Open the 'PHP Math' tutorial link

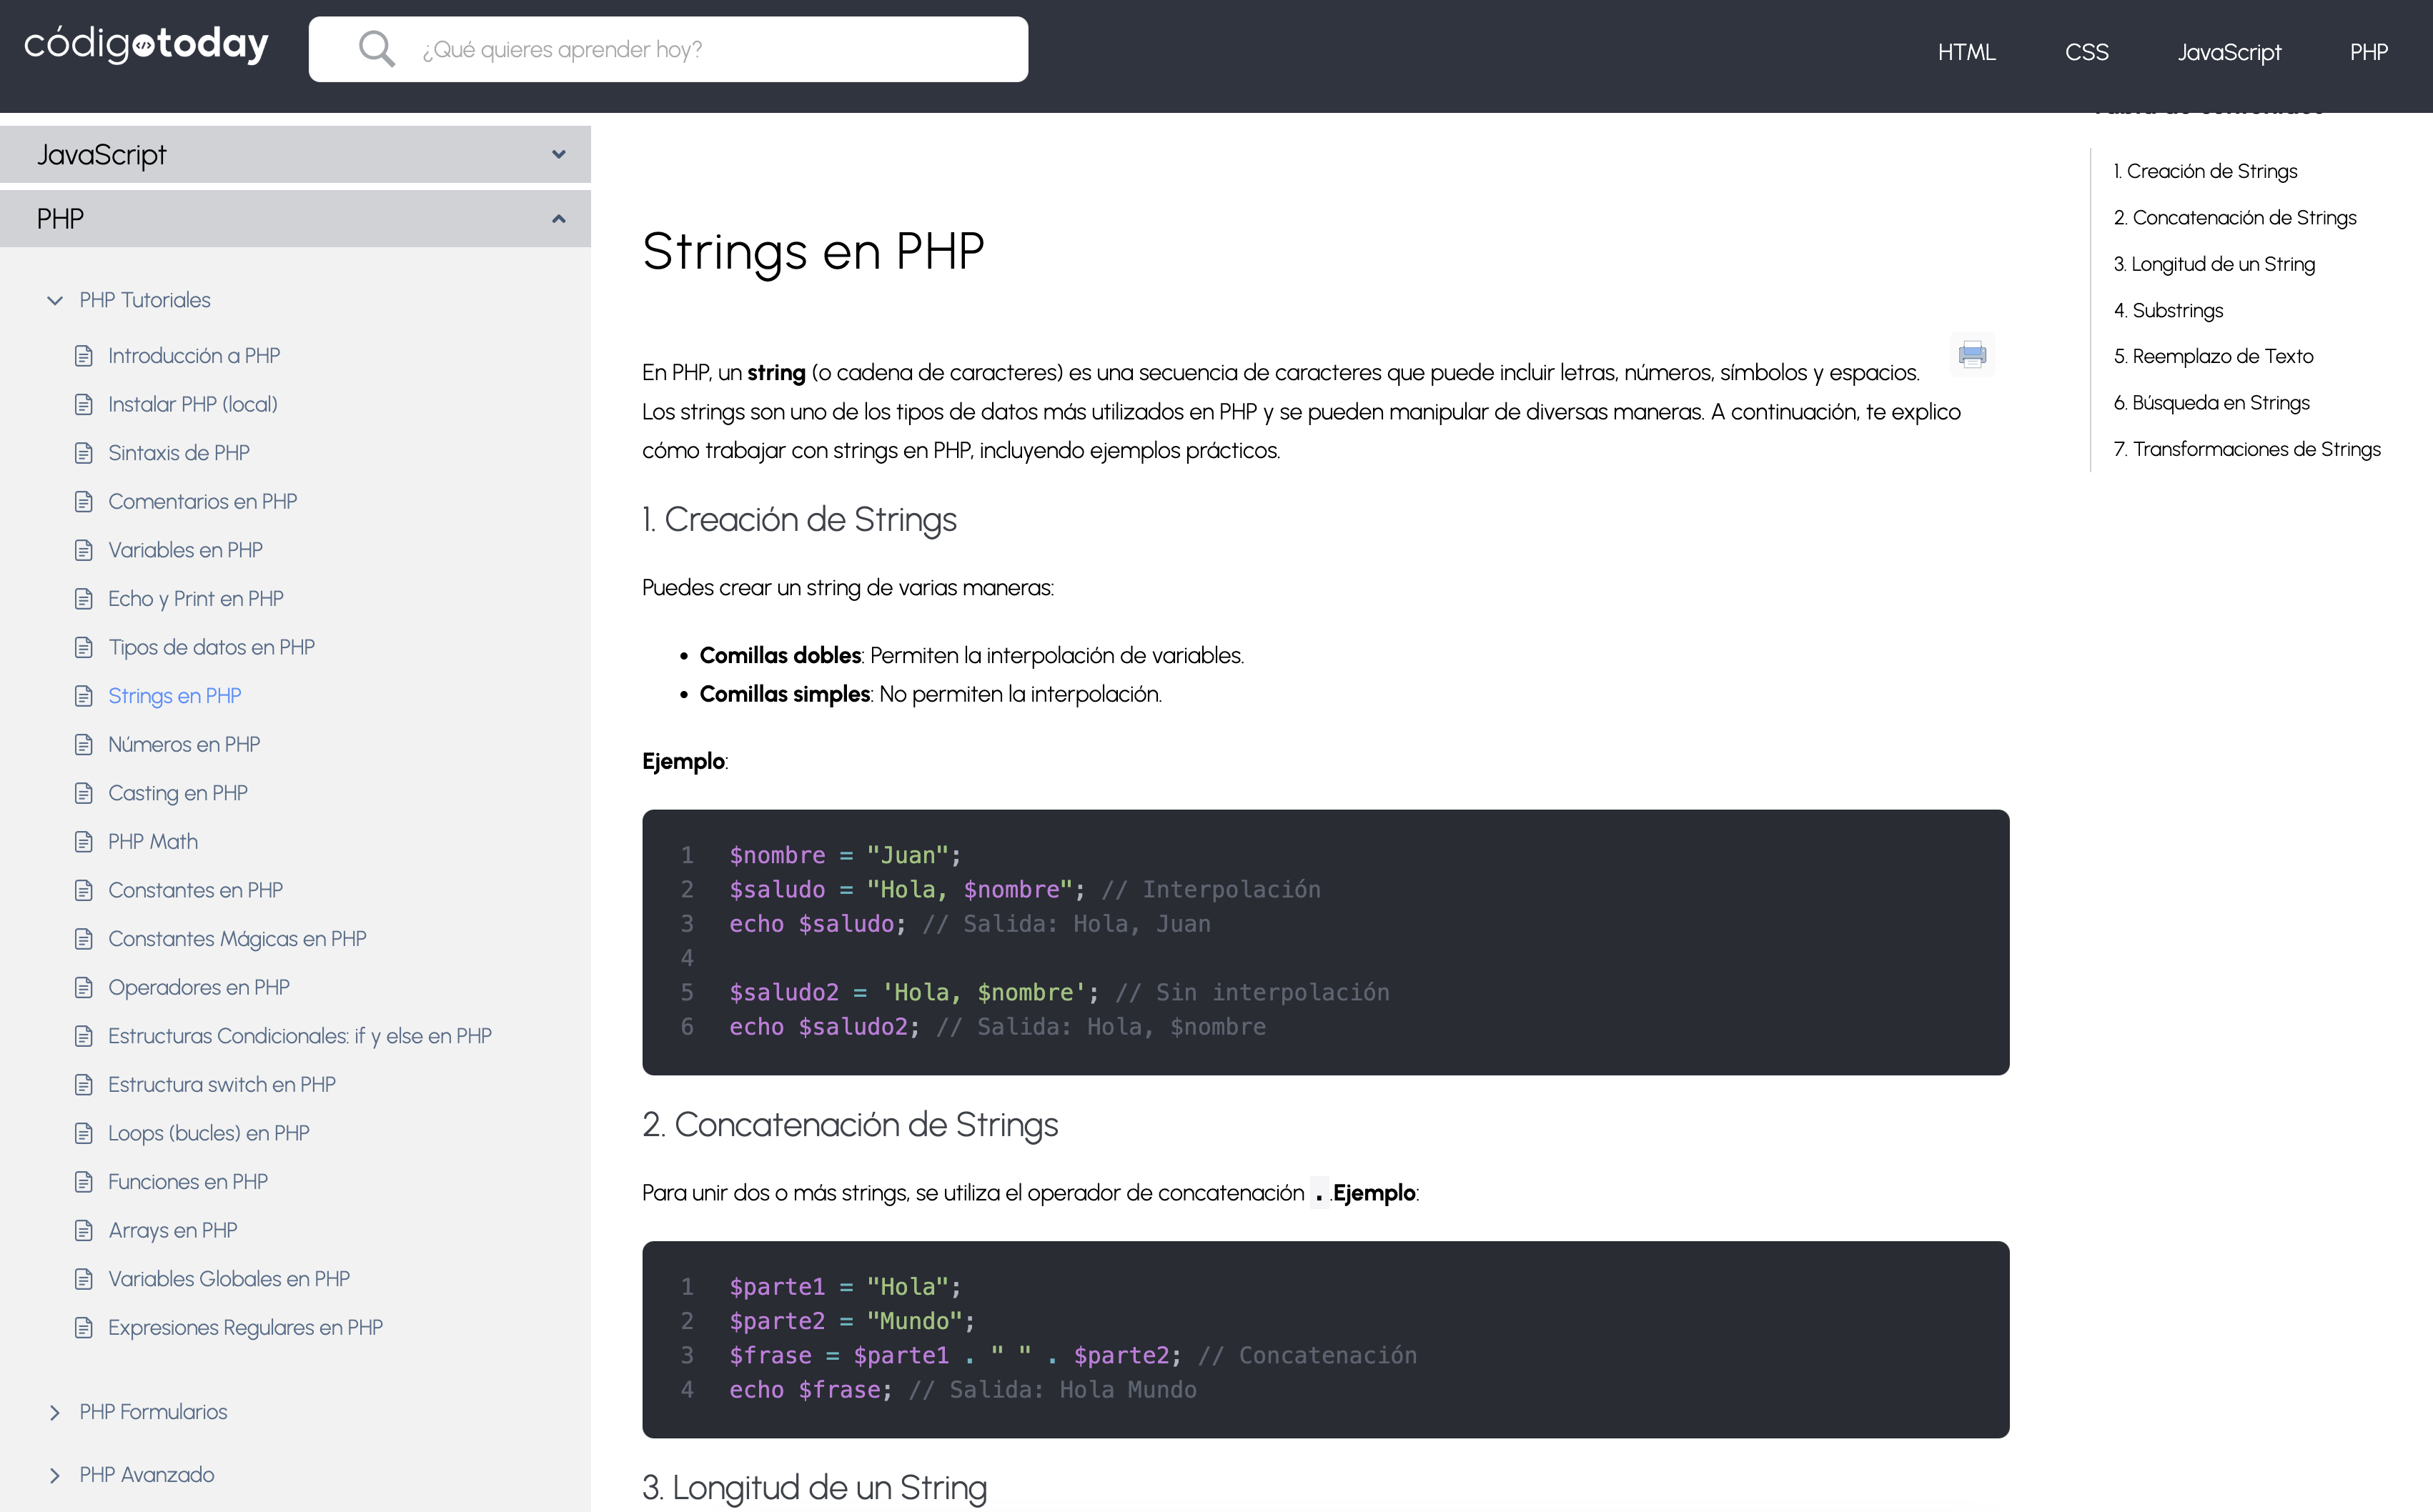(153, 842)
